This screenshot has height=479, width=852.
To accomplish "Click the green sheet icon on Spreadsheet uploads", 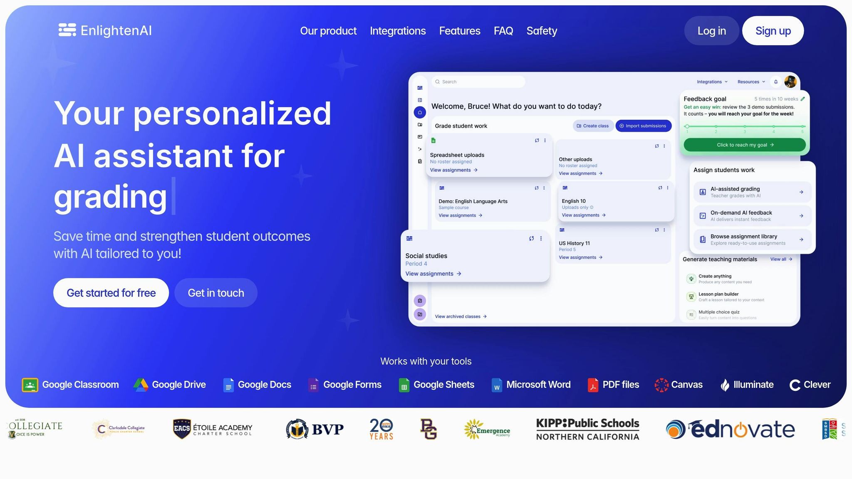I will point(433,141).
